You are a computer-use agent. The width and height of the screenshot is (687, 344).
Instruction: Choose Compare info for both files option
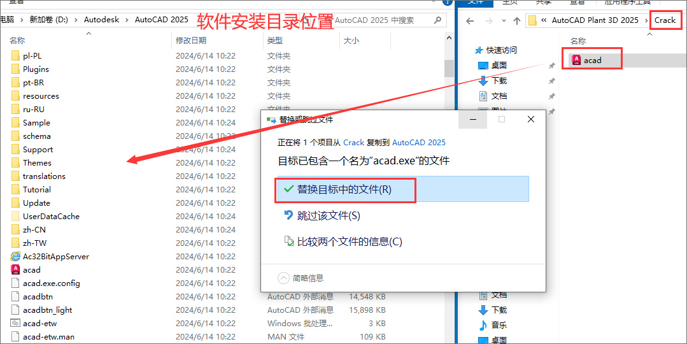343,241
